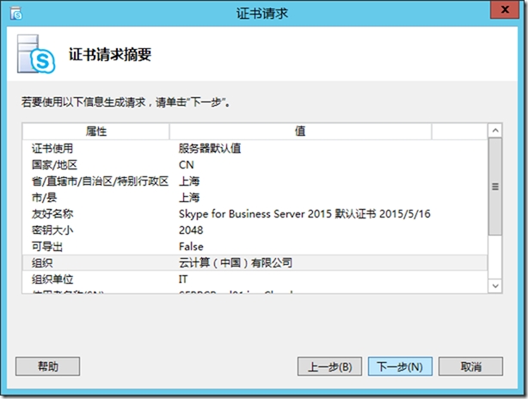This screenshot has width=528, height=399.
Task: Select the 国家/地区 row
Action: click(x=255, y=164)
